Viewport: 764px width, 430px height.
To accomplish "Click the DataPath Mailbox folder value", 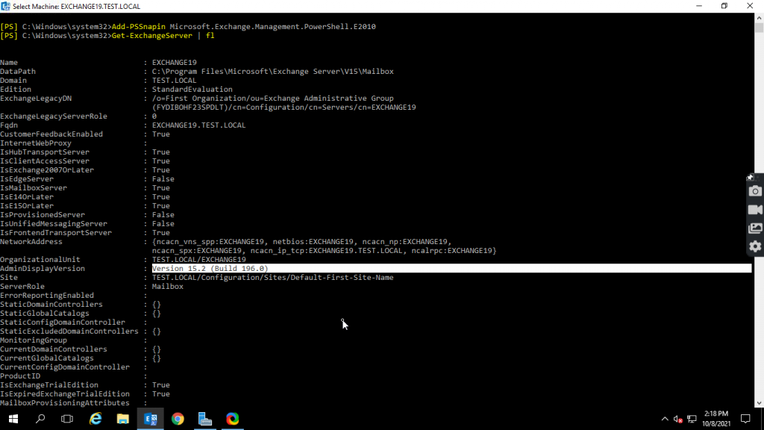I will [273, 72].
